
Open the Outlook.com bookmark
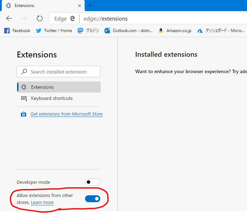(129, 31)
